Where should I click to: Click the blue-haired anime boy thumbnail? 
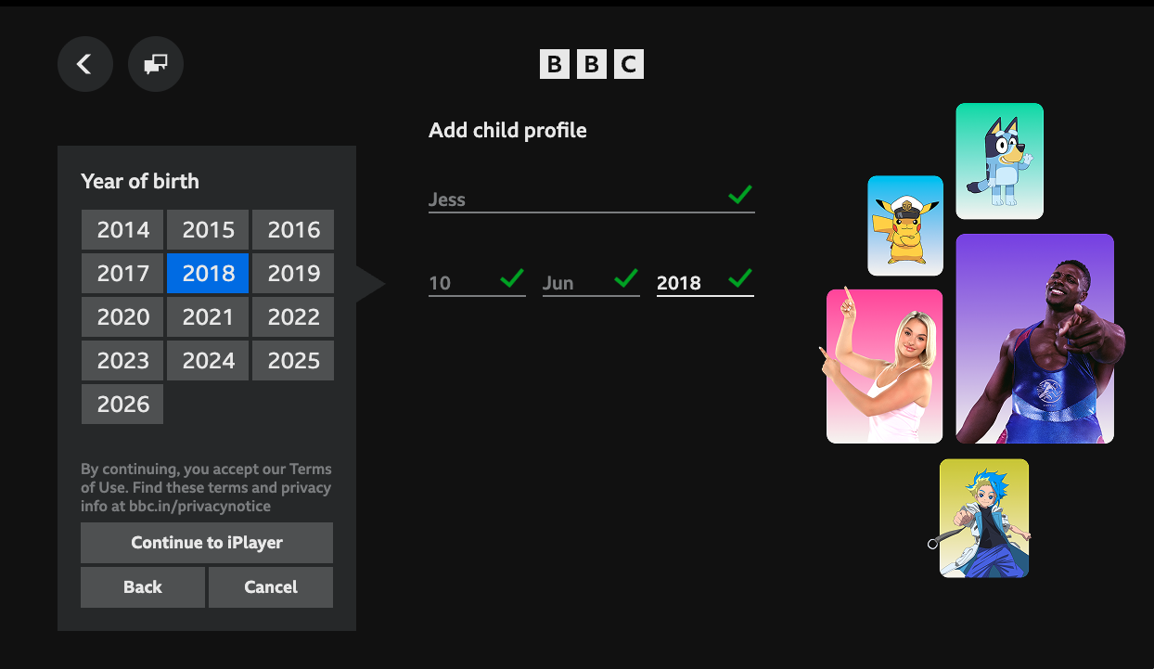click(x=984, y=518)
